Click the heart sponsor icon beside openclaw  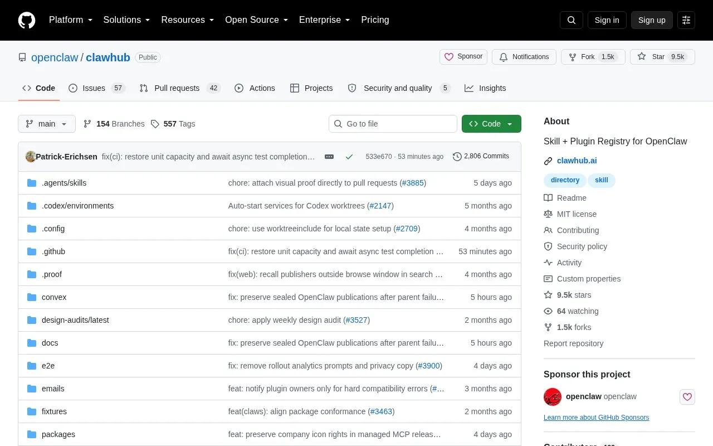click(687, 397)
